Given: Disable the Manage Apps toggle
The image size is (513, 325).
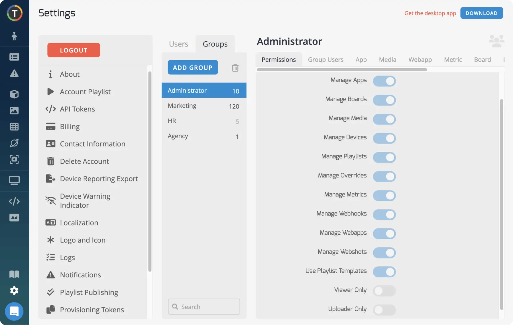Looking at the screenshot, I should tap(384, 81).
